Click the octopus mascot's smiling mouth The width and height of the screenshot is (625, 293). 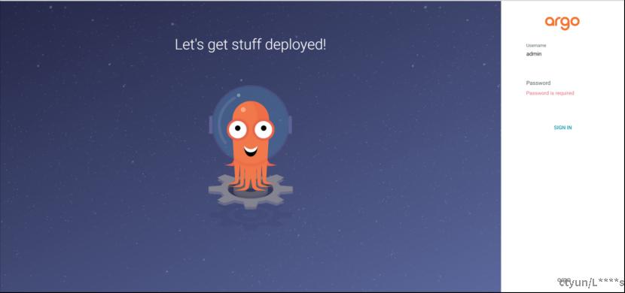[250, 151]
